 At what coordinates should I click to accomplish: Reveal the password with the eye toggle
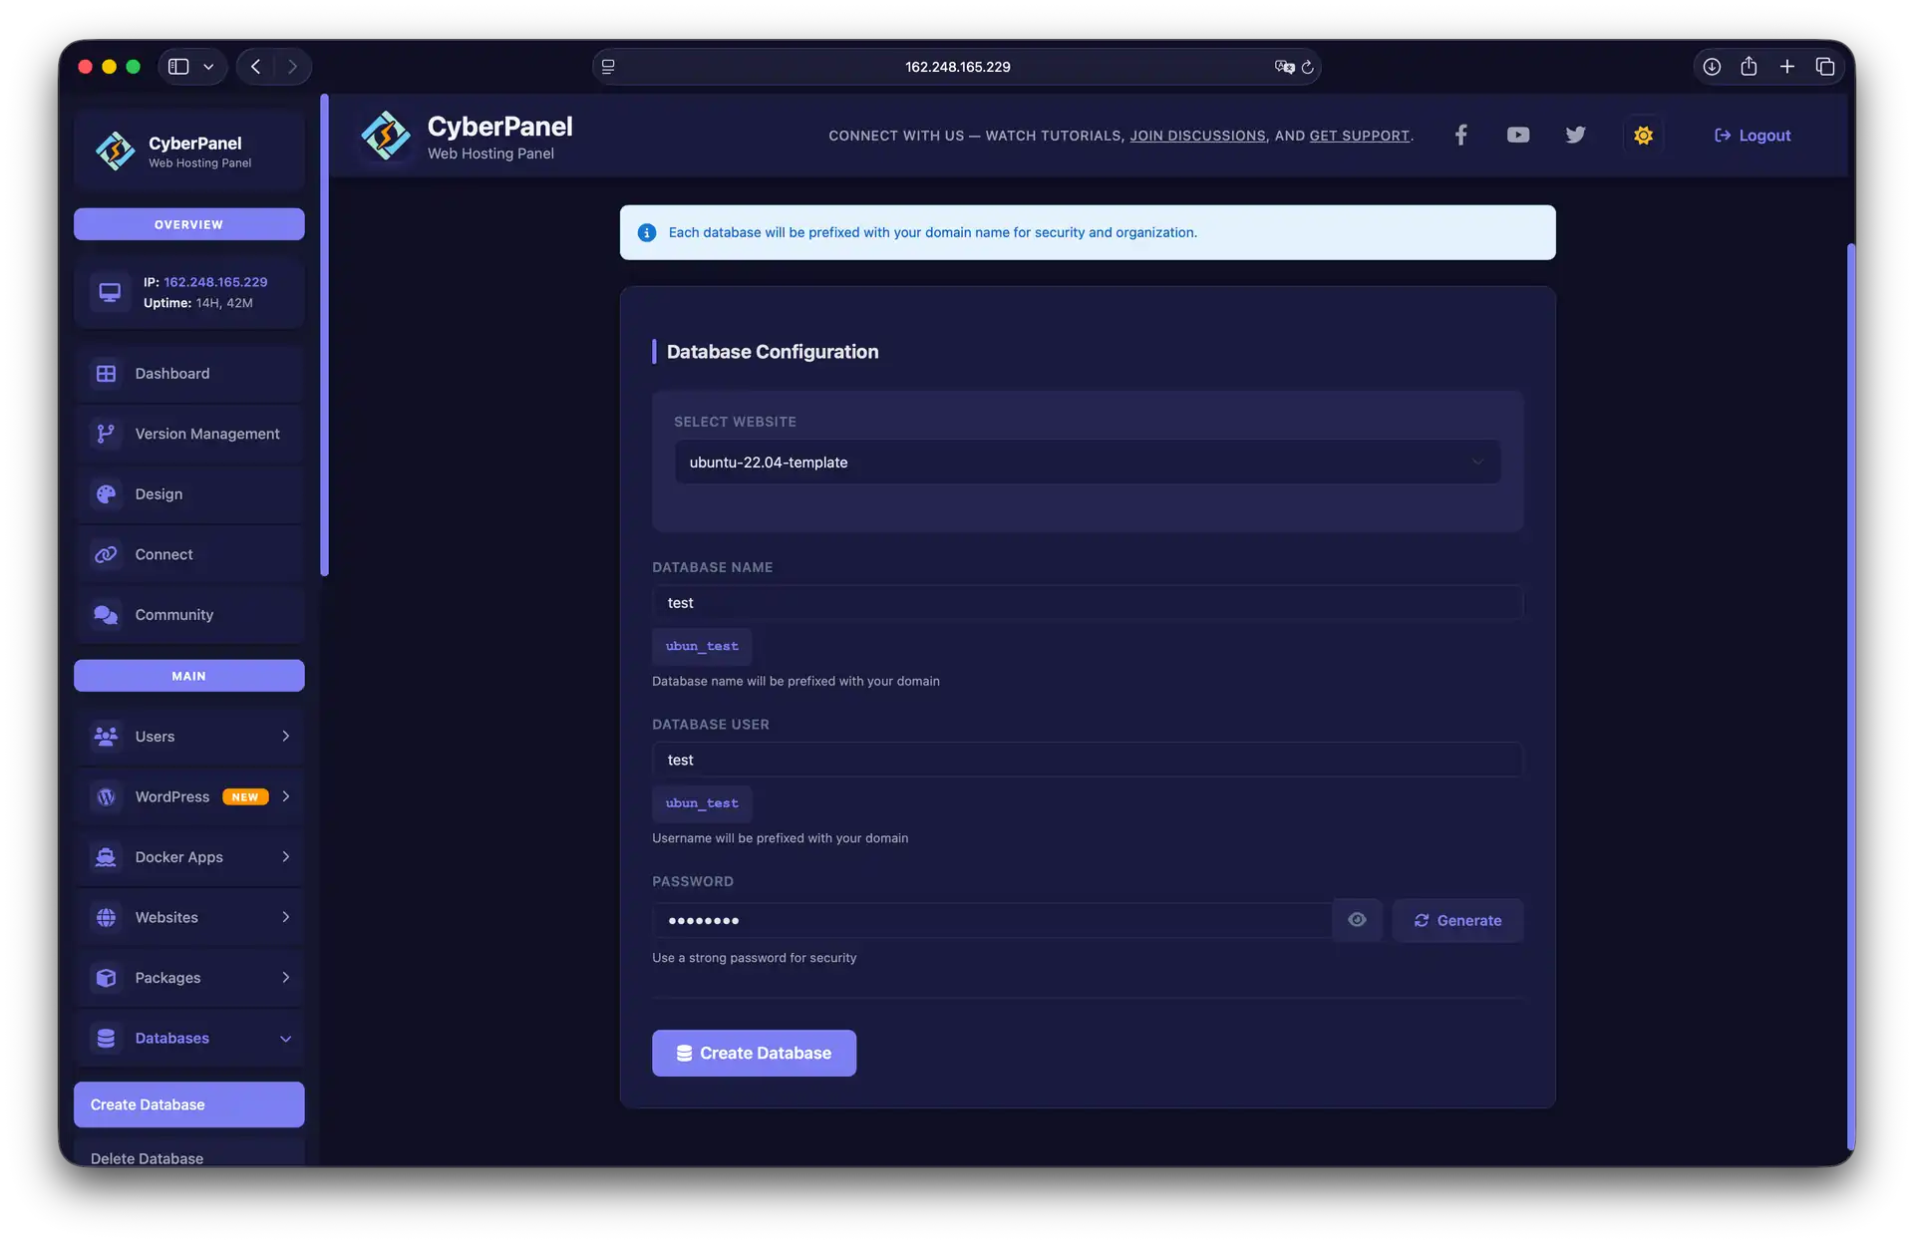[1357, 920]
